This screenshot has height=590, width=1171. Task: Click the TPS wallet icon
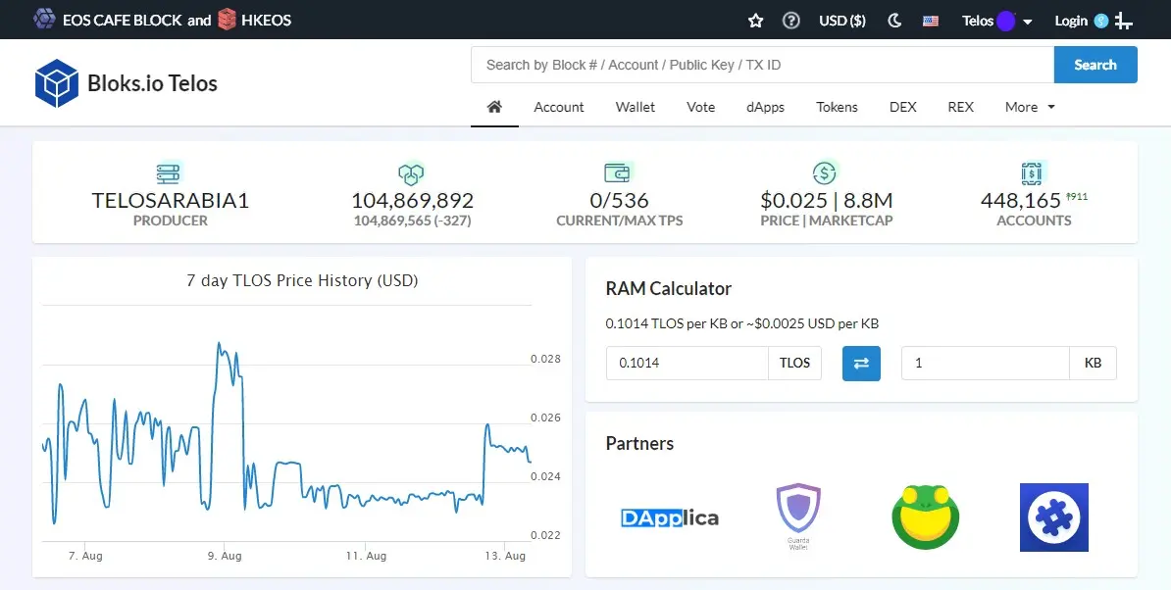click(x=619, y=173)
